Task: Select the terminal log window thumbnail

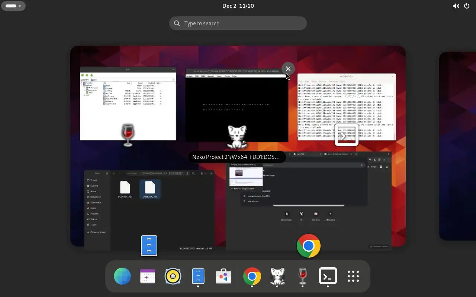Action: pos(347,107)
